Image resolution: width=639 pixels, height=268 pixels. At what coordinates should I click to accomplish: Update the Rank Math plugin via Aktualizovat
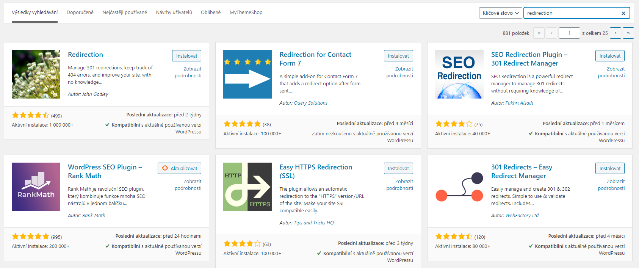(x=179, y=168)
